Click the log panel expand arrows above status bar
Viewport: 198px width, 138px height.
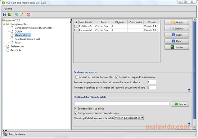(5, 131)
